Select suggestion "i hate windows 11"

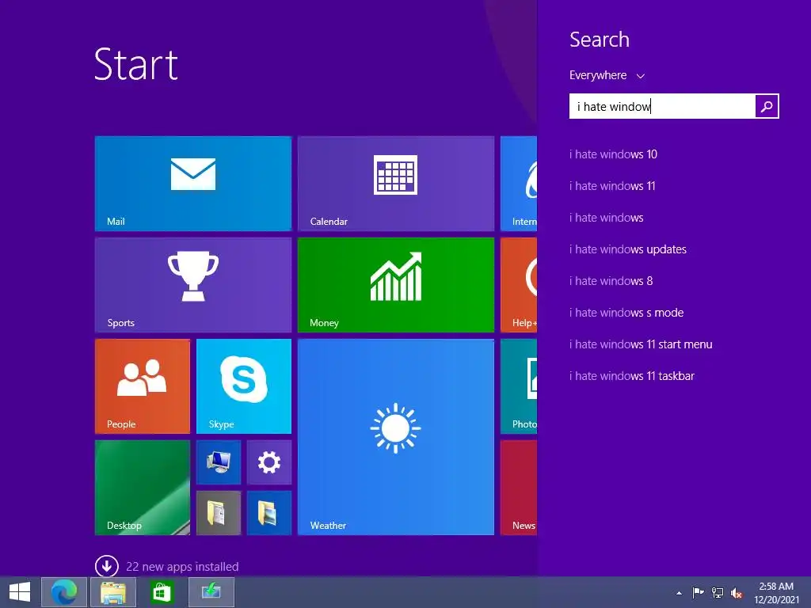(x=612, y=185)
